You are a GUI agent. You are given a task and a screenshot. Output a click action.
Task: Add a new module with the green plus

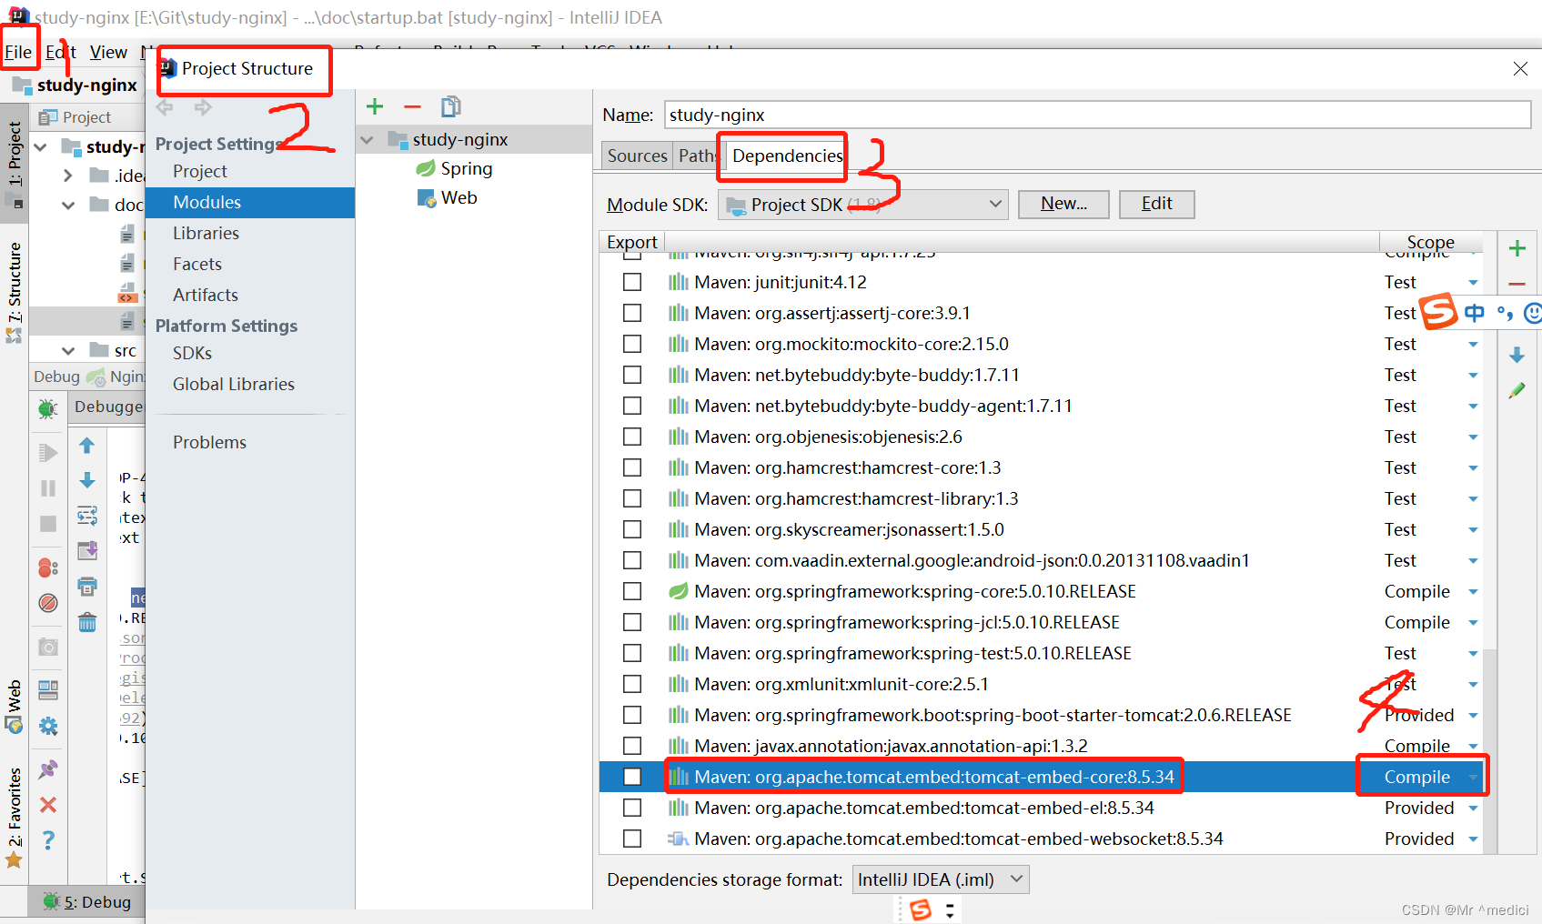click(375, 107)
